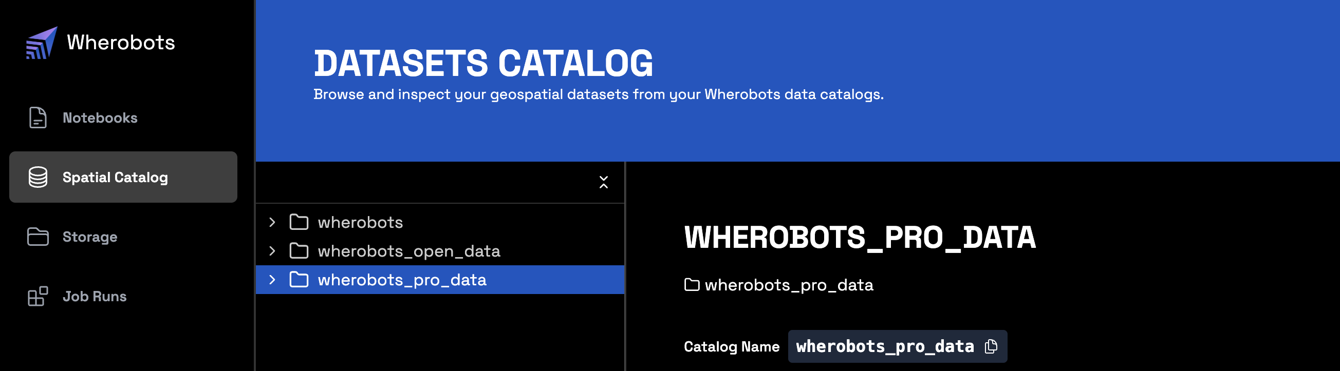Click the Job Runs blocks icon
Screen dimensions: 1340x371
point(38,296)
